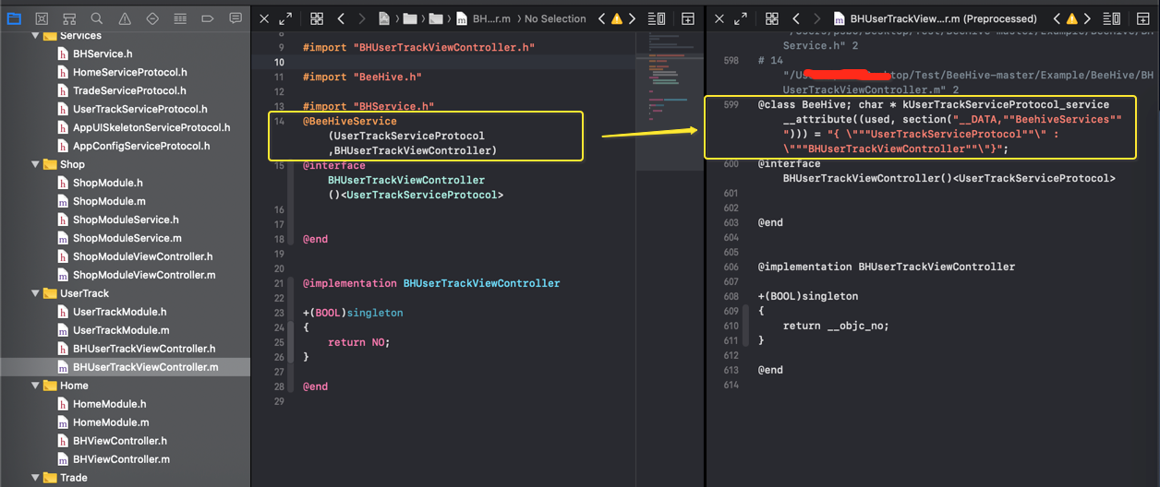Collapse the Home group

[x=35, y=386]
